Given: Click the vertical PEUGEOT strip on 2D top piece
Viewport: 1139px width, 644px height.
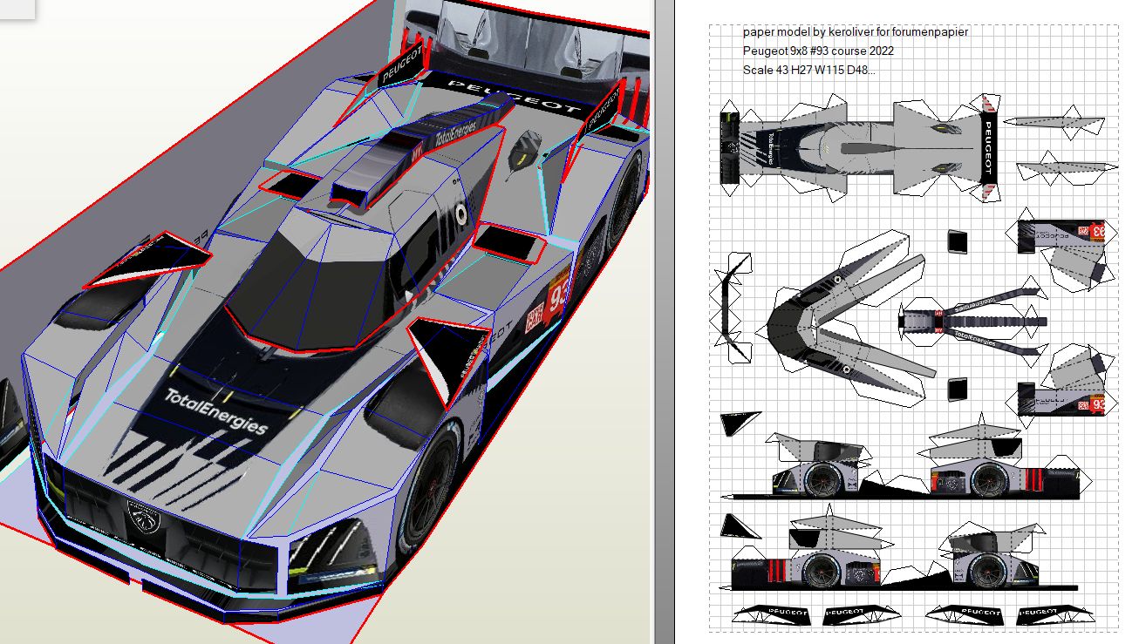Looking at the screenshot, I should [989, 148].
